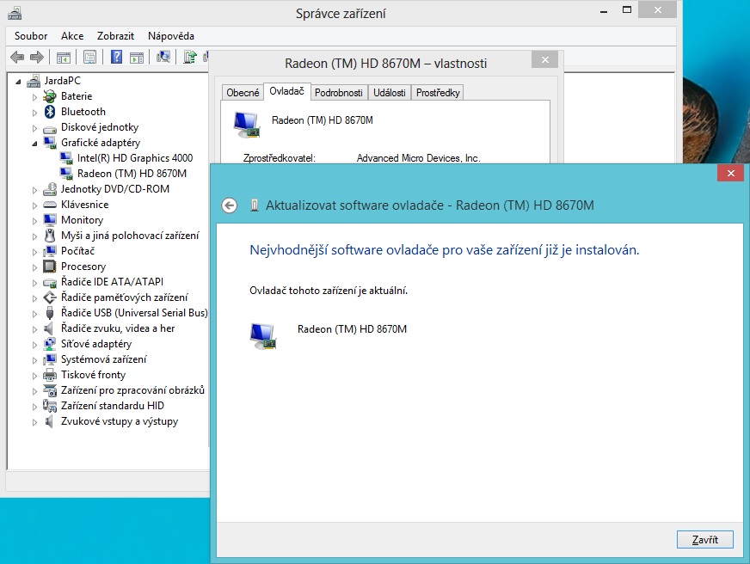
Task: Open the Zobrazit menu
Action: click(115, 36)
